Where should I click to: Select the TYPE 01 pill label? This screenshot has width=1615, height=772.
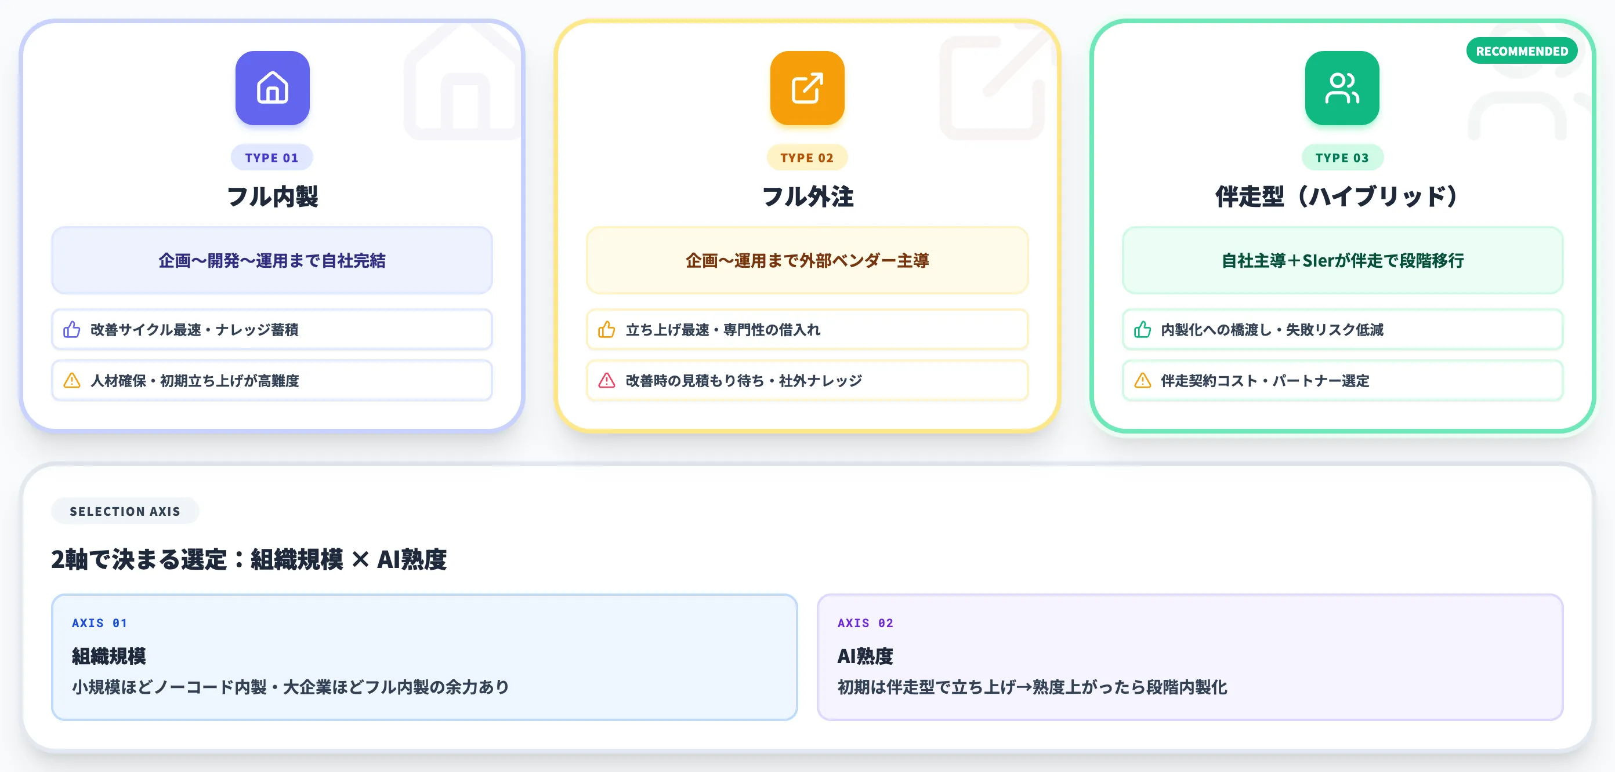271,157
